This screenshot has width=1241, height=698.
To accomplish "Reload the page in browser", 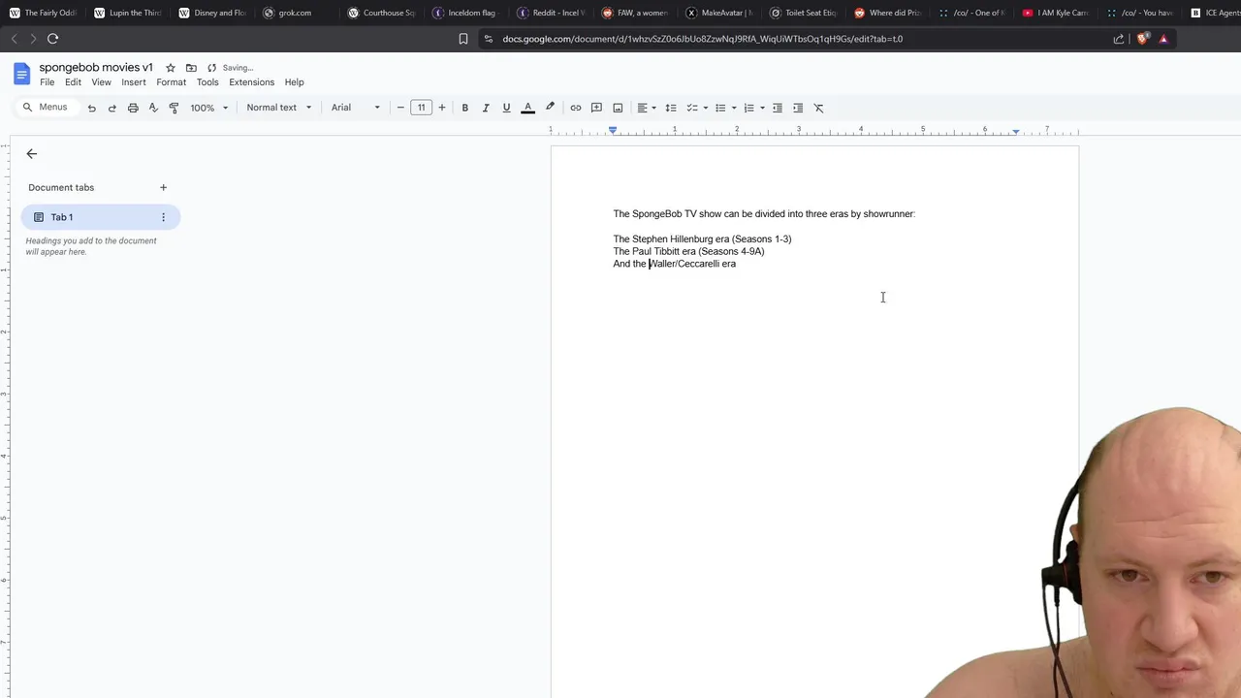I will point(52,39).
